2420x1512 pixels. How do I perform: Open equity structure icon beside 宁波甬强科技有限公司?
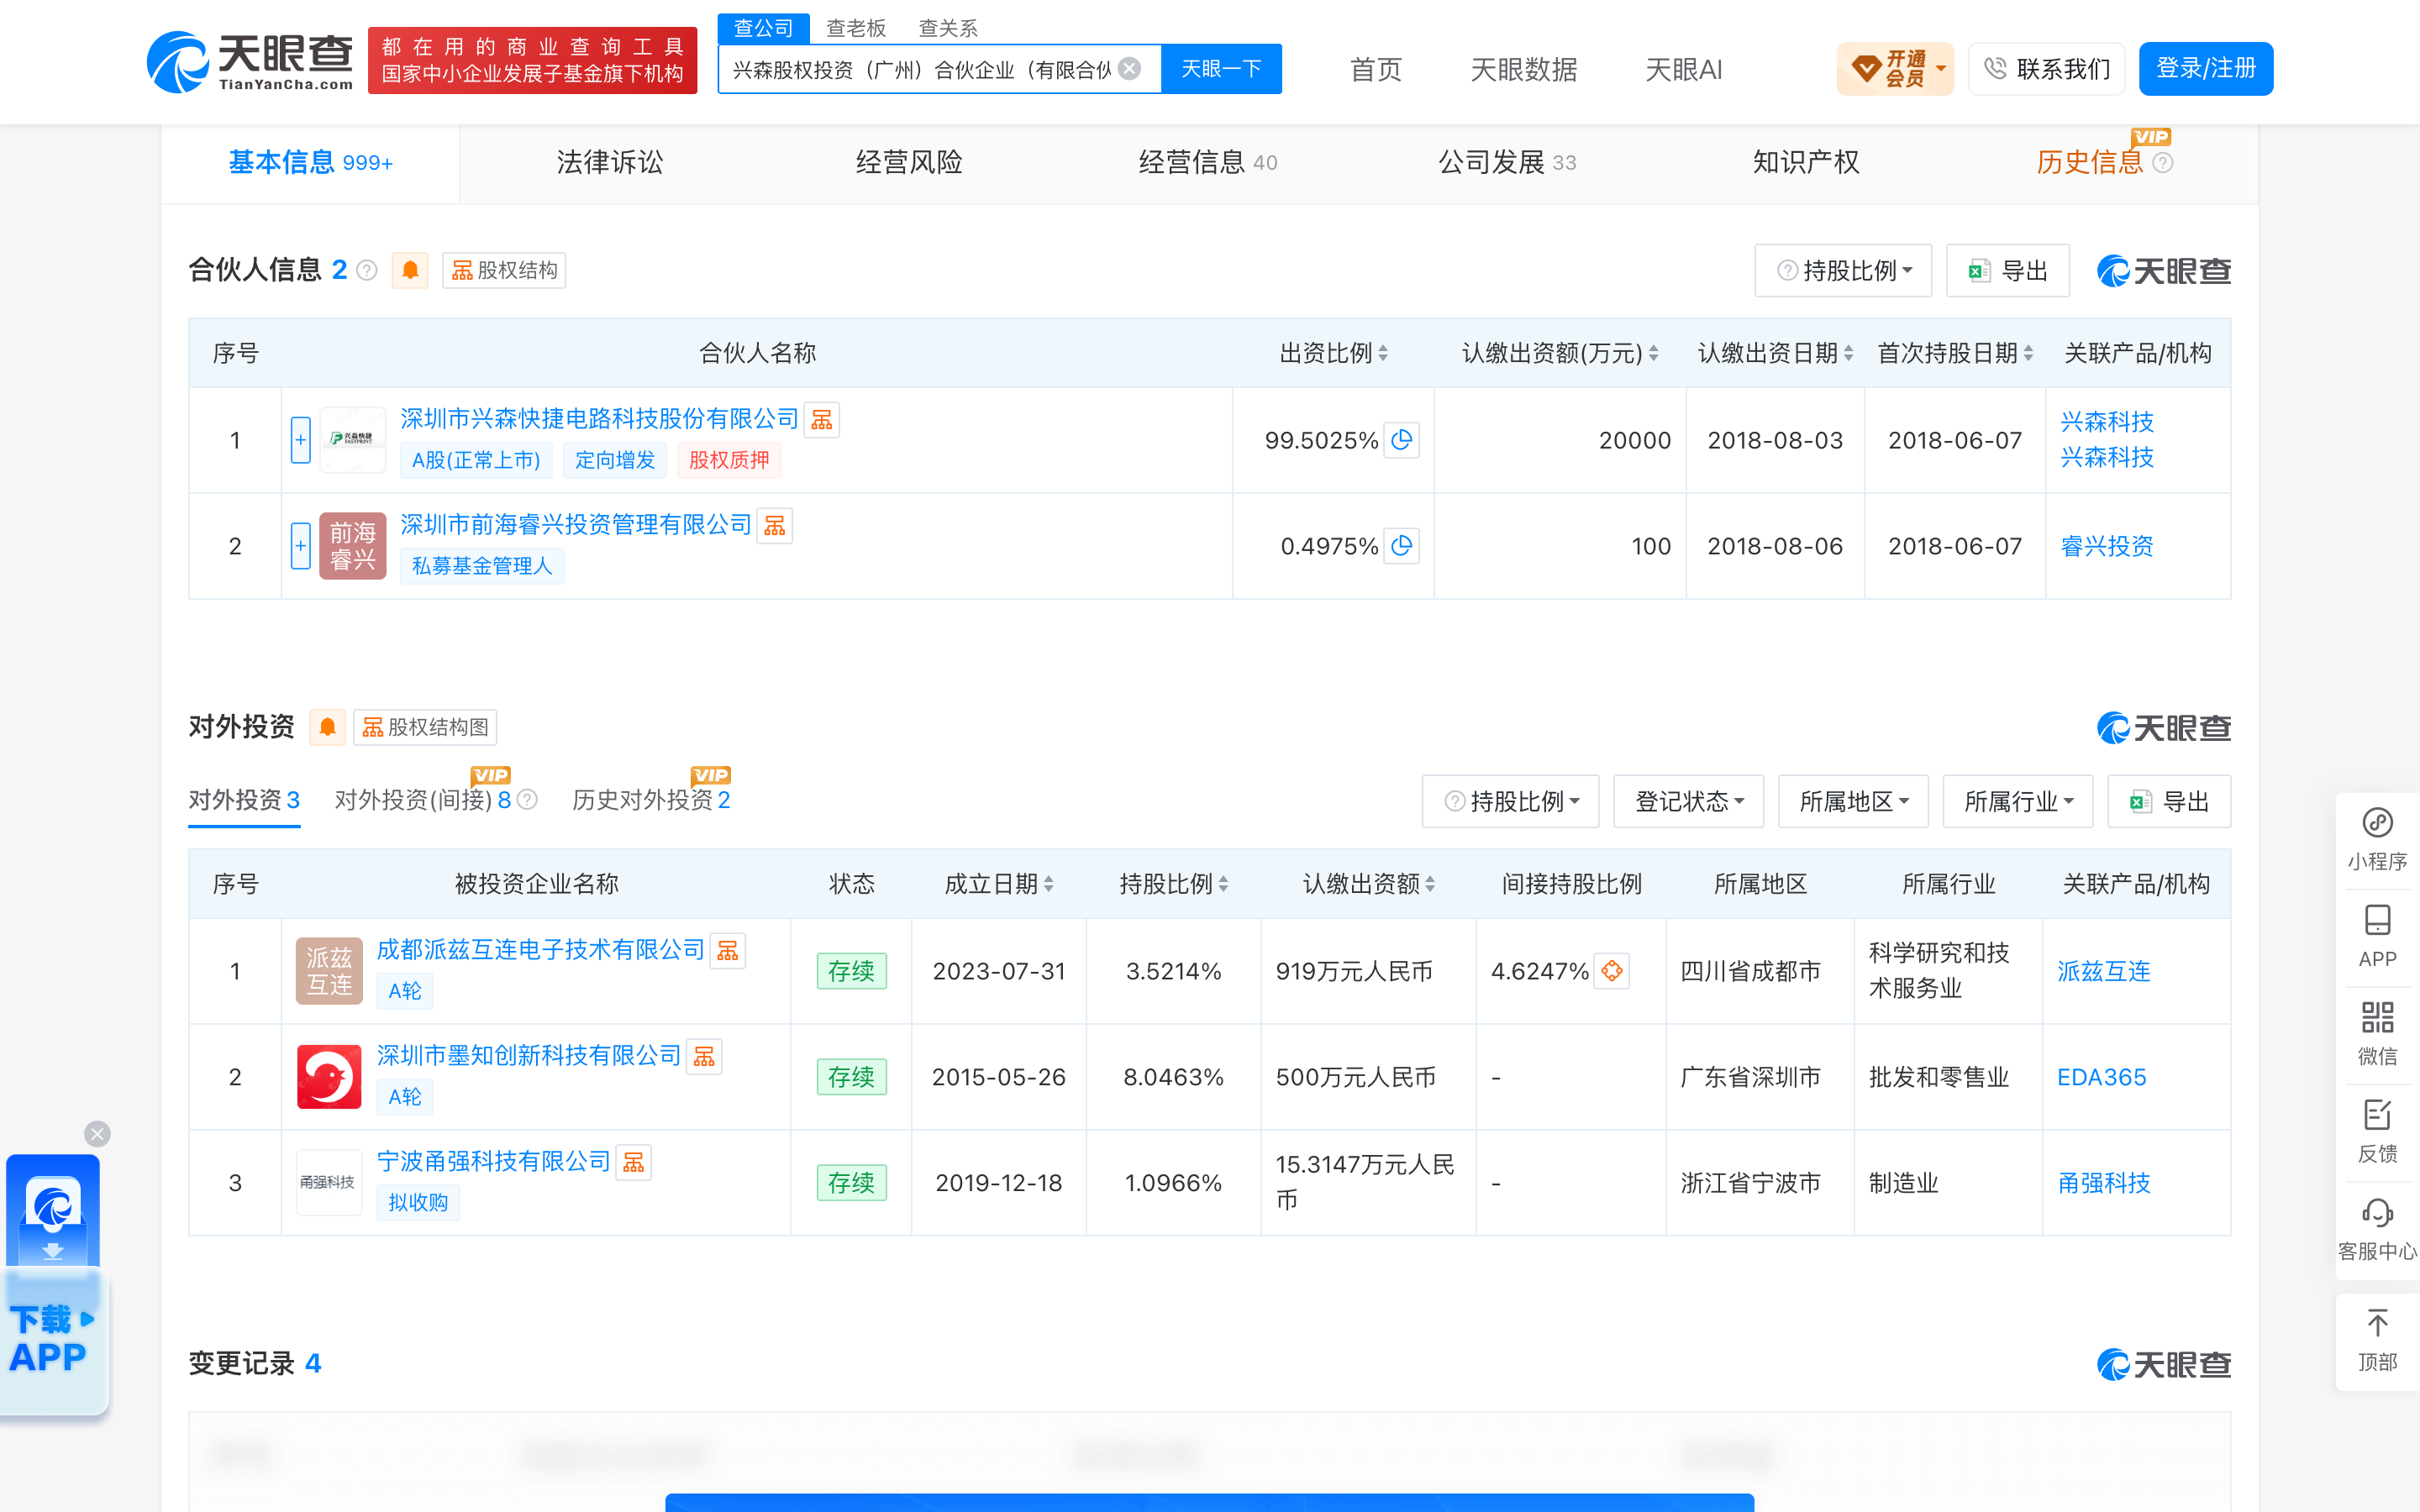[x=634, y=1163]
